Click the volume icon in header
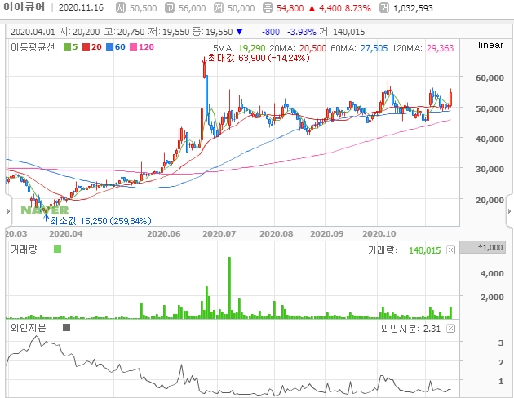This screenshot has height=398, width=514. pyautogui.click(x=384, y=8)
